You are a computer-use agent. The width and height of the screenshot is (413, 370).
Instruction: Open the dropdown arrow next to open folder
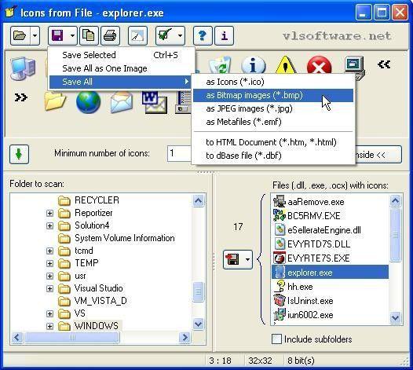(35, 35)
